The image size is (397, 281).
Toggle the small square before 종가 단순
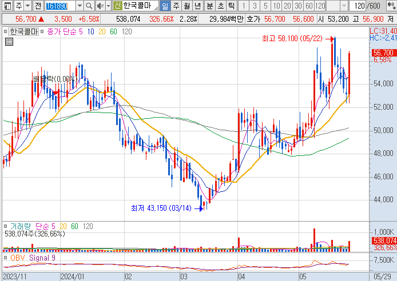(x=42, y=31)
